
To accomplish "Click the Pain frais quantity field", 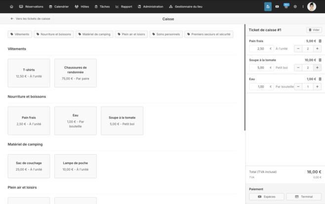I will (308, 49).
